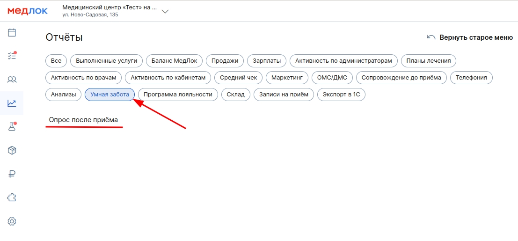Open the task checklist icon in sidebar

12,56
